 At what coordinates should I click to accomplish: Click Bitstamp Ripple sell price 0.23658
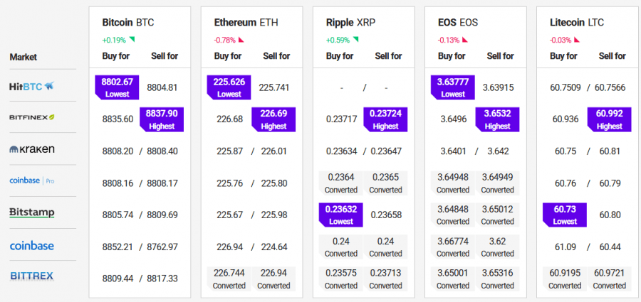[386, 215]
